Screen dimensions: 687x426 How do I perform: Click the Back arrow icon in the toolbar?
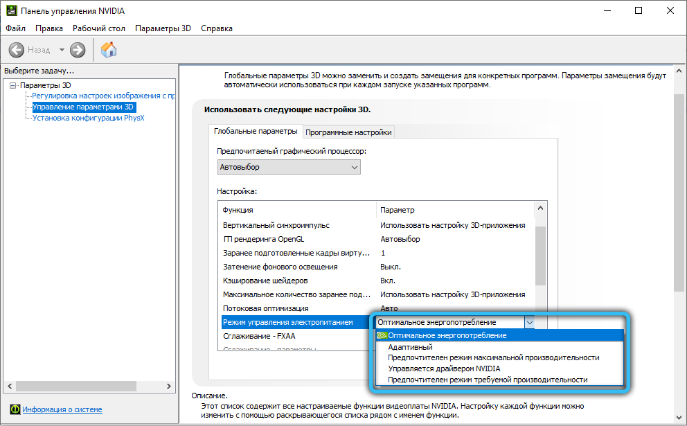pos(17,50)
